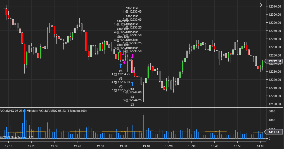The image size is (284, 149).
Task: Click the 12:30 time axis label
Action: click(x=55, y=146)
